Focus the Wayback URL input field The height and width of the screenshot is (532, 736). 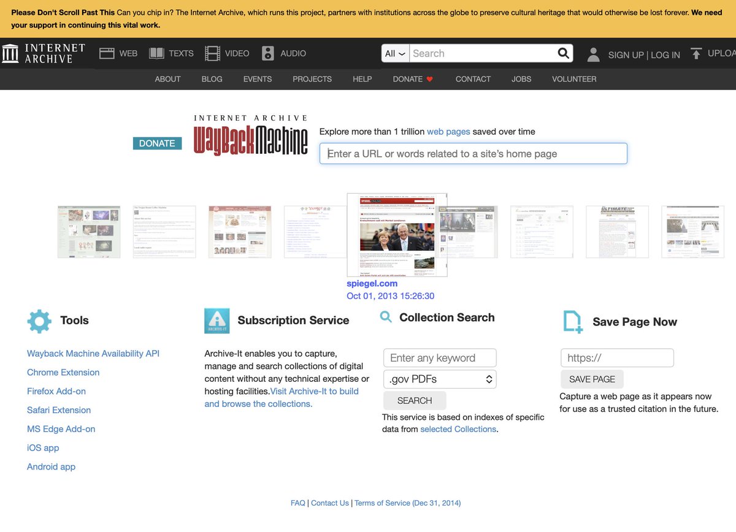click(x=473, y=154)
